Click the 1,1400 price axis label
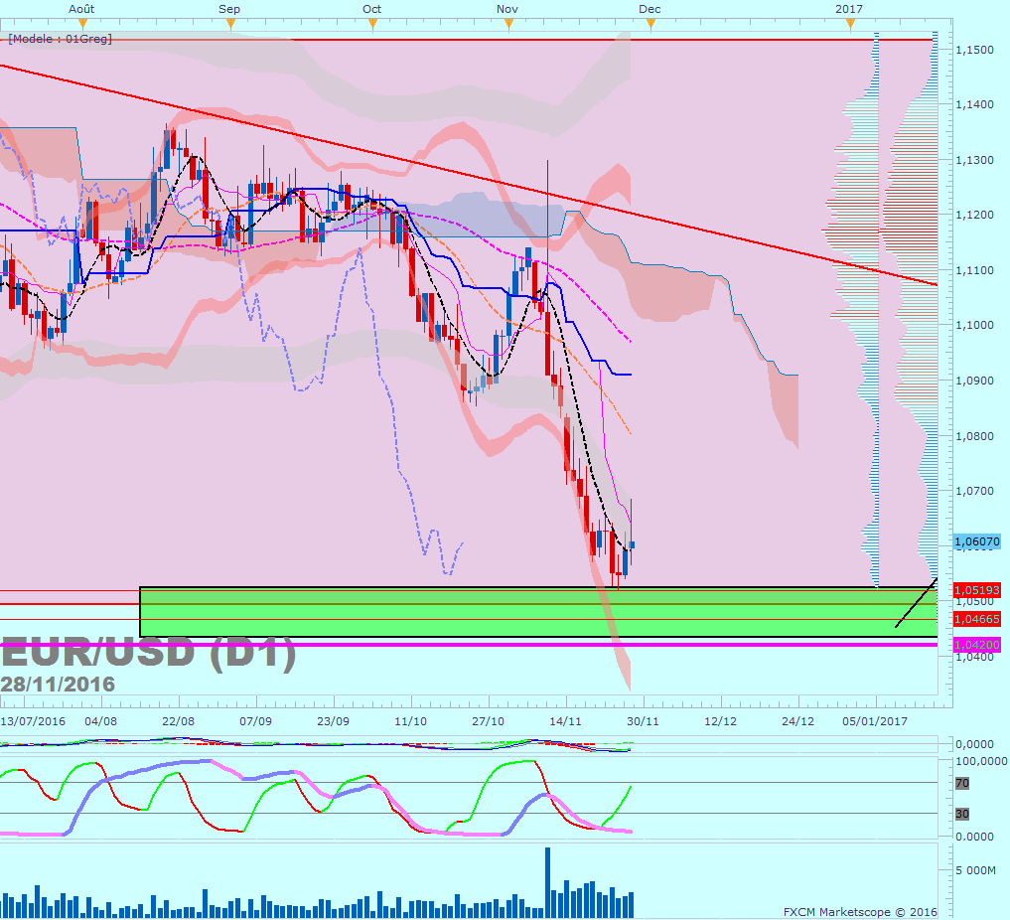 (974, 104)
